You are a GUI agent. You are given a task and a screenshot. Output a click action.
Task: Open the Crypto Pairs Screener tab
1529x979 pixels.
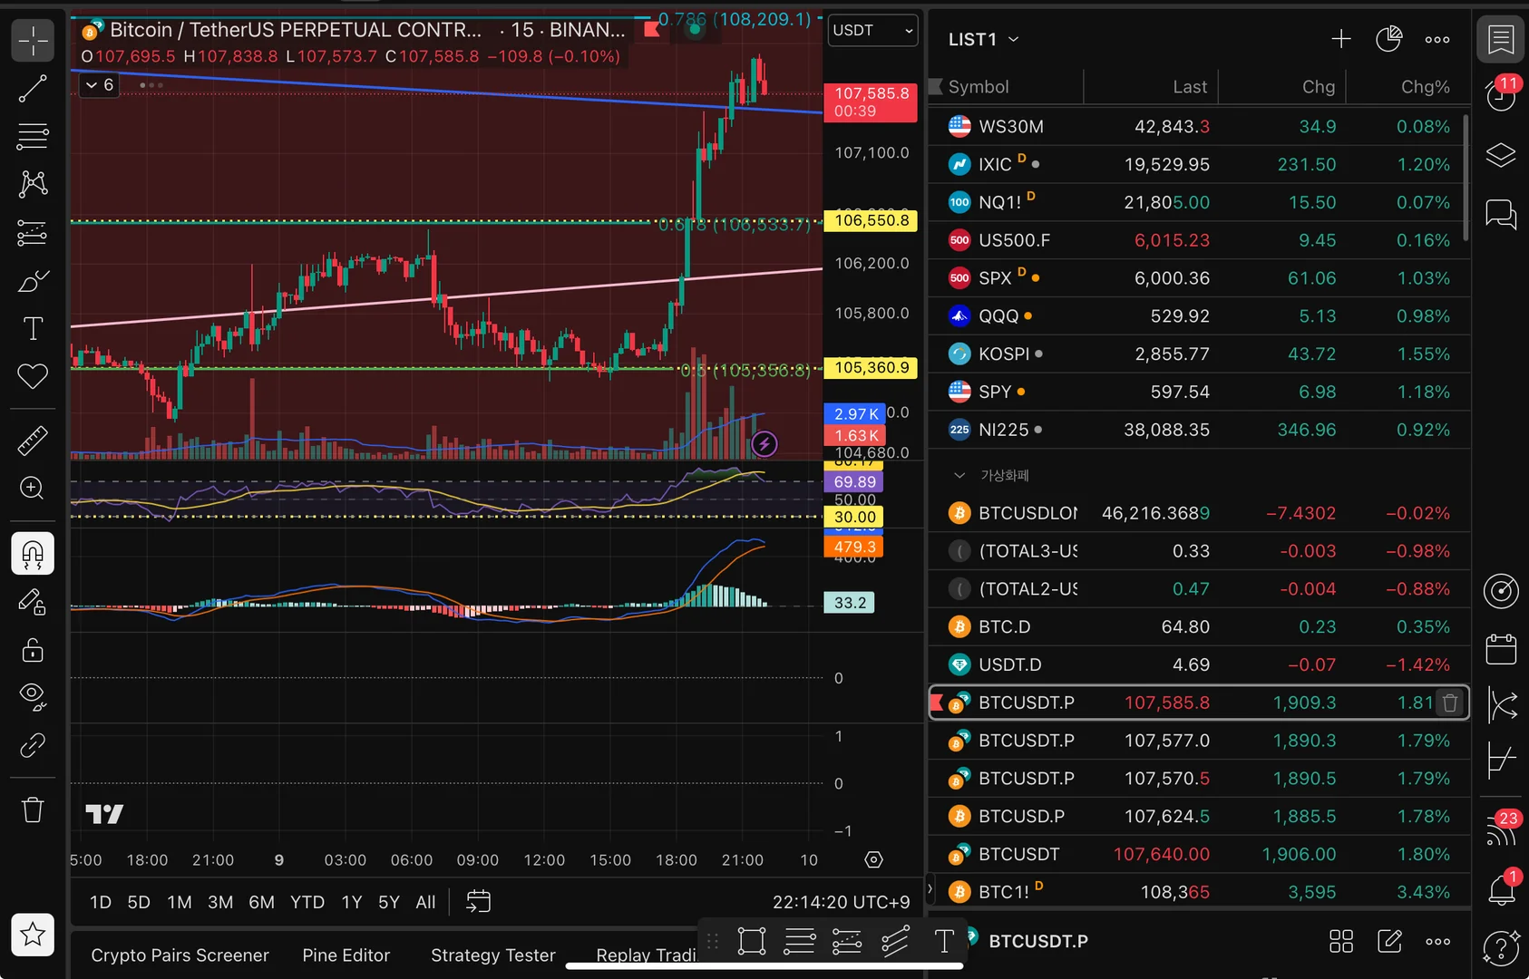click(x=180, y=955)
